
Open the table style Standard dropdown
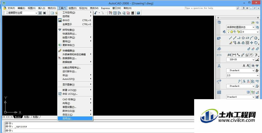(241, 97)
